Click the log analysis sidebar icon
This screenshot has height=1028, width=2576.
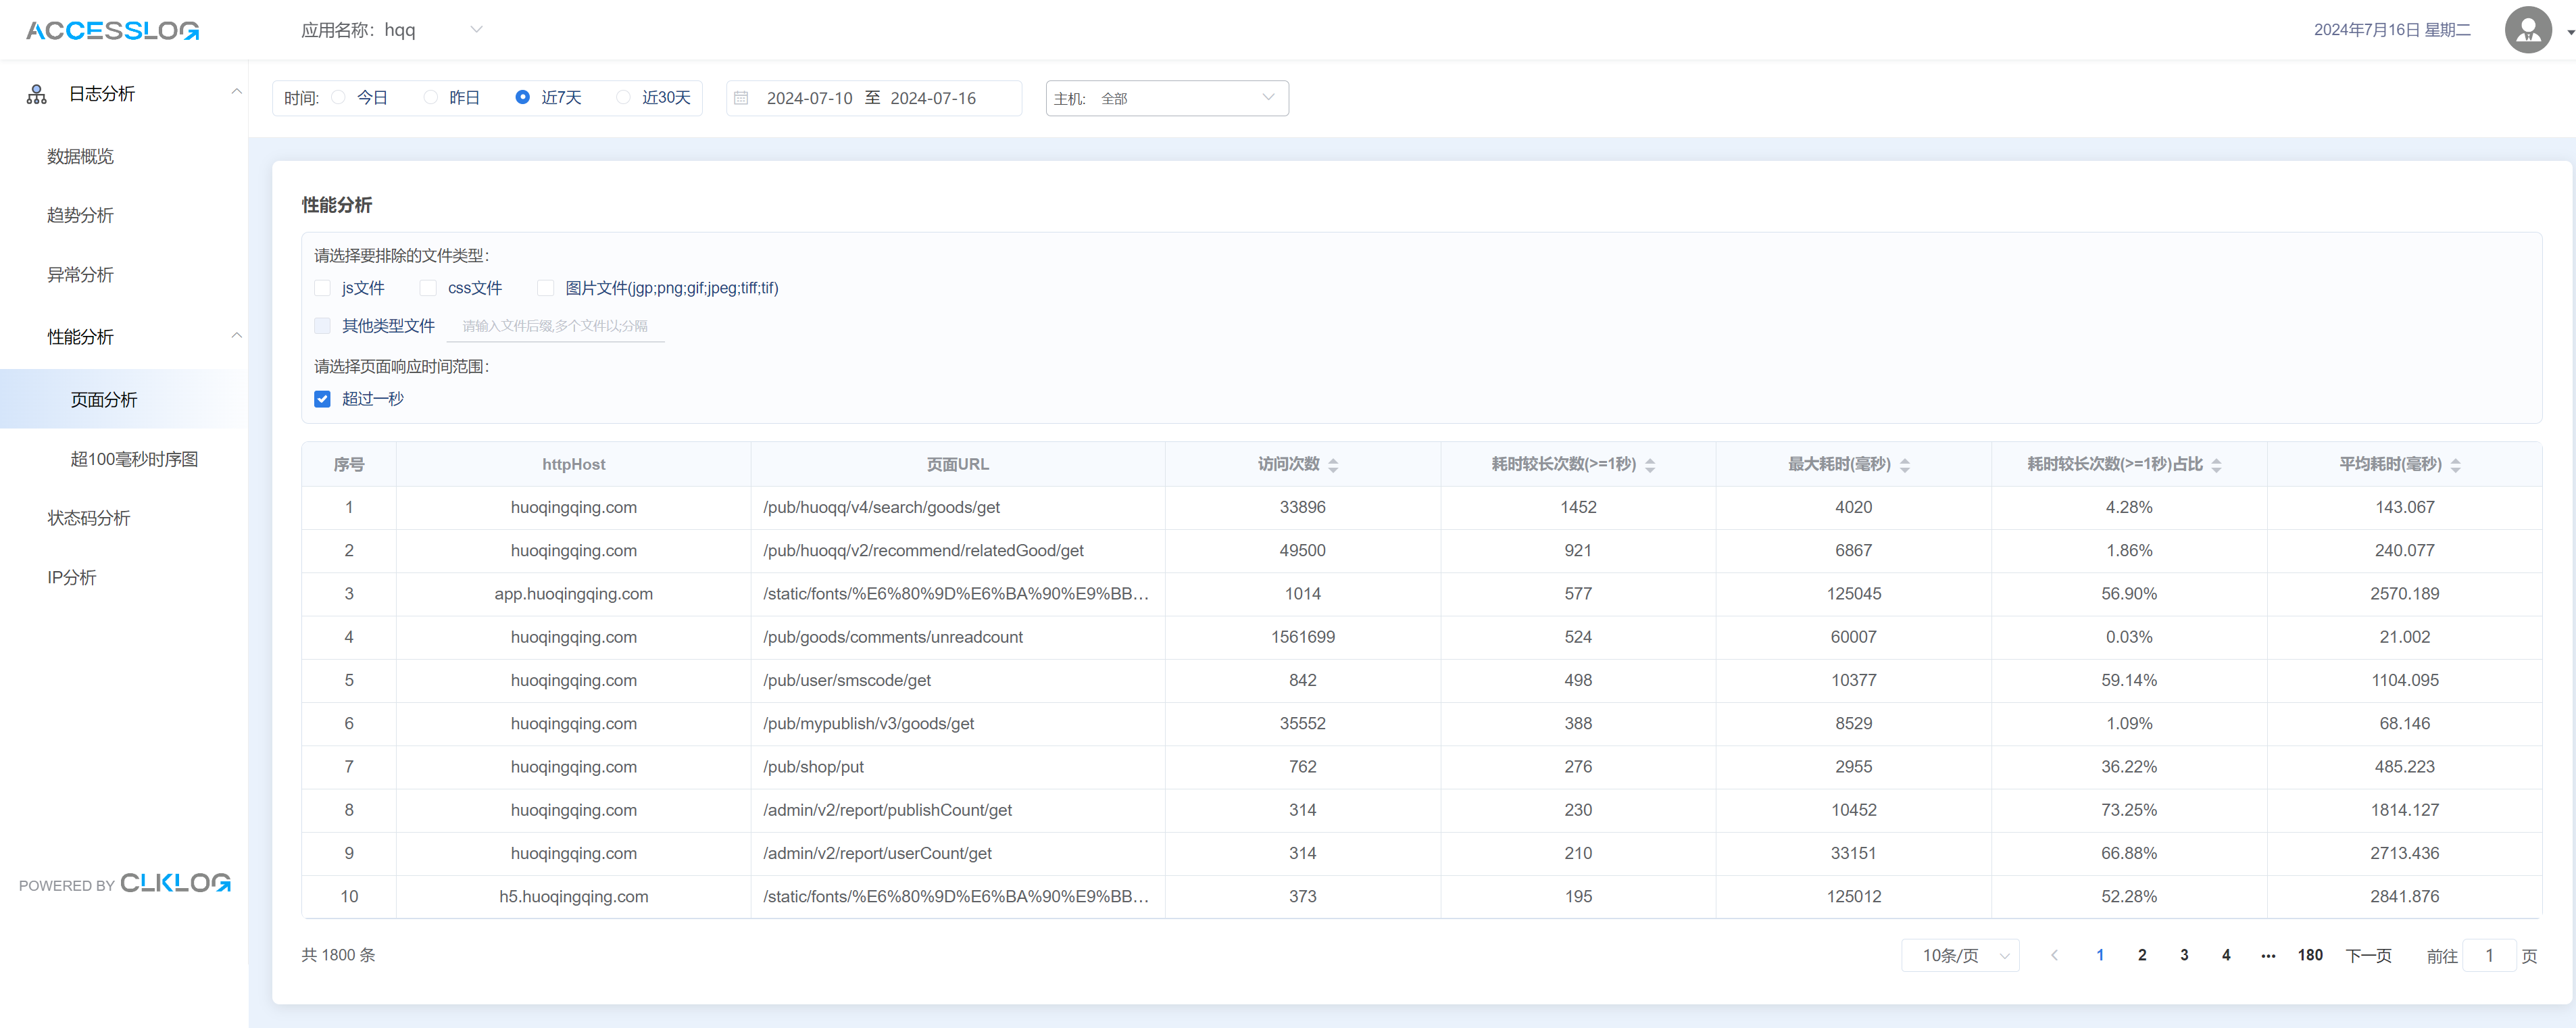click(37, 94)
